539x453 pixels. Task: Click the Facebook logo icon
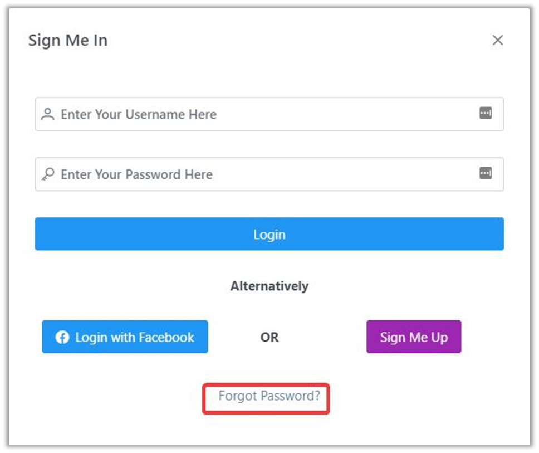62,337
